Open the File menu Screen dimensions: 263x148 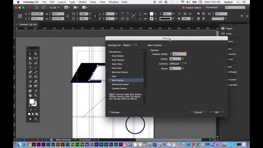(44, 2)
